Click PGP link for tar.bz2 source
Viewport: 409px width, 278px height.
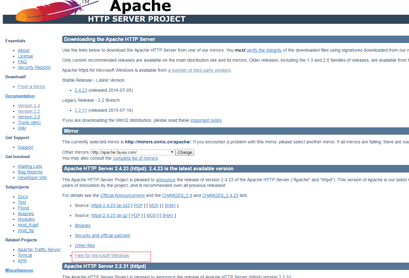138,205
